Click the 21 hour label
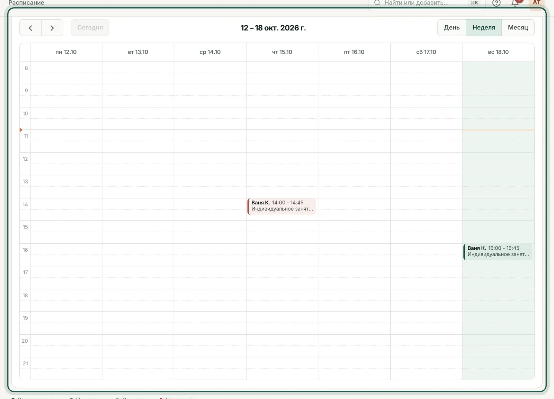This screenshot has width=554, height=399. tap(25, 363)
